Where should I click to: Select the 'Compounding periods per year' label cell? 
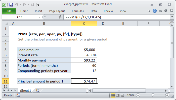click(44, 71)
